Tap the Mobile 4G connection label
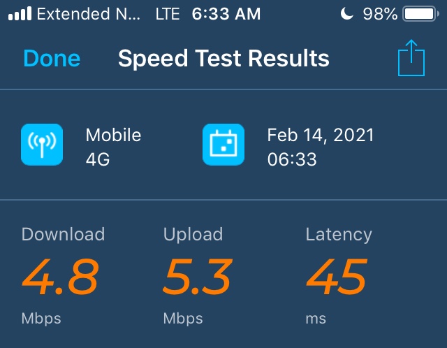This screenshot has height=348, width=447. (x=113, y=147)
